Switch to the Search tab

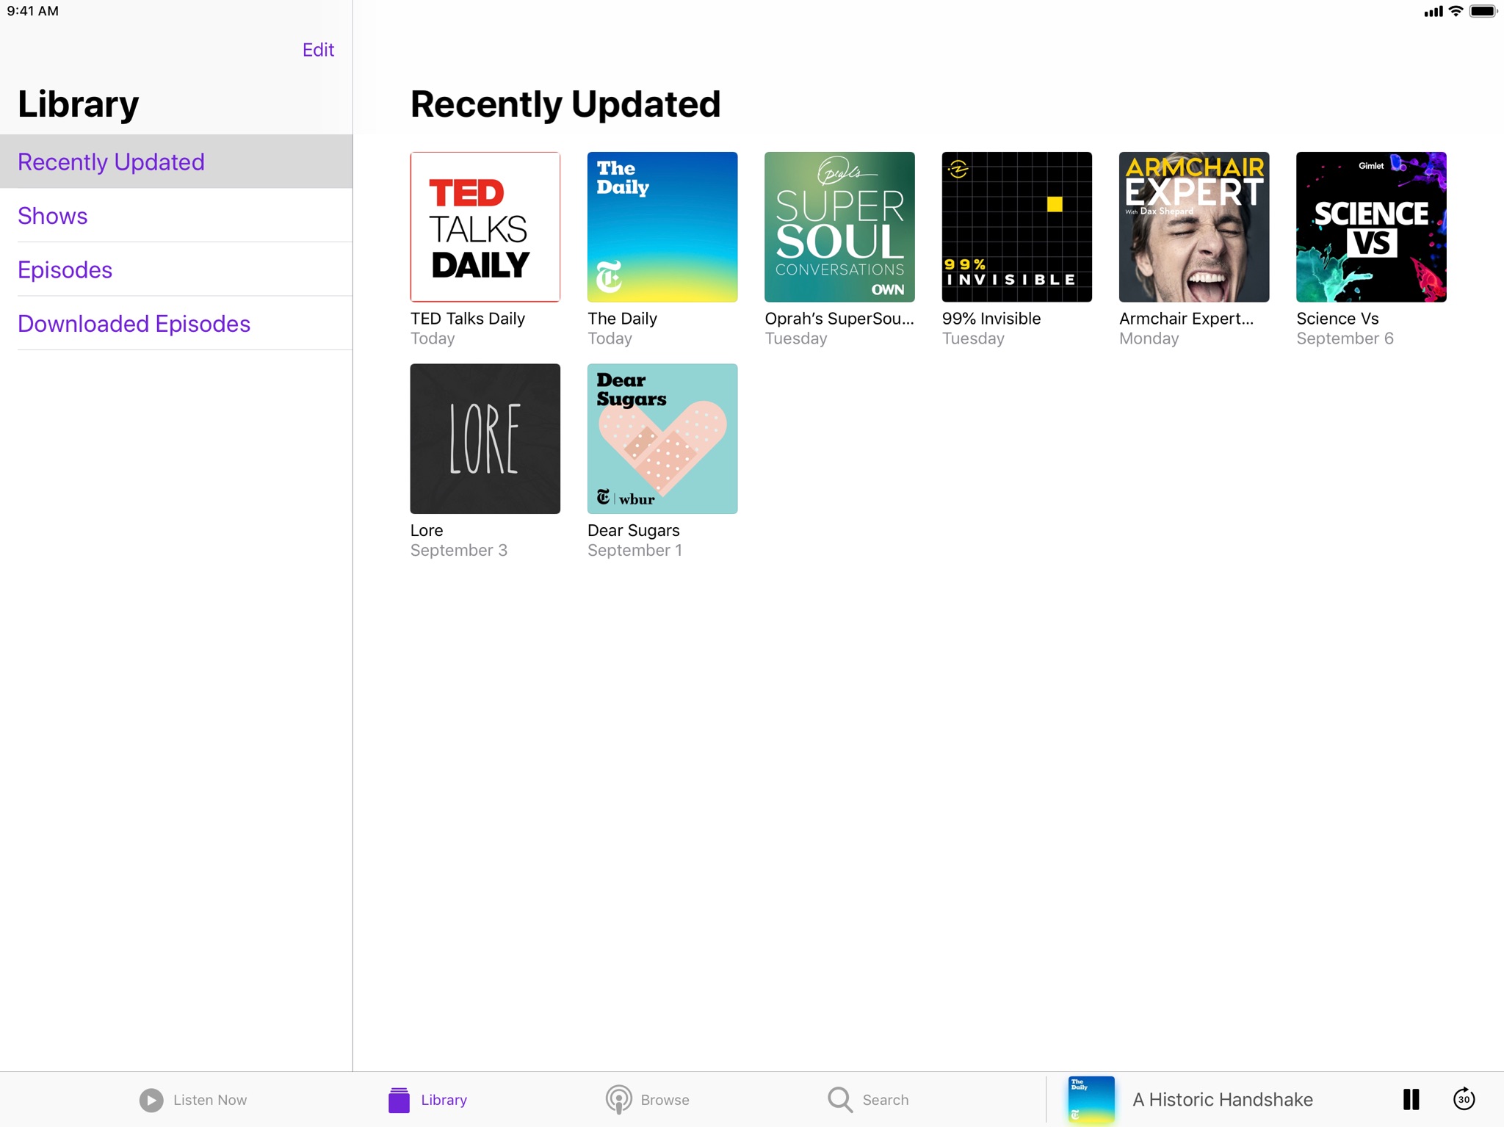pos(868,1100)
